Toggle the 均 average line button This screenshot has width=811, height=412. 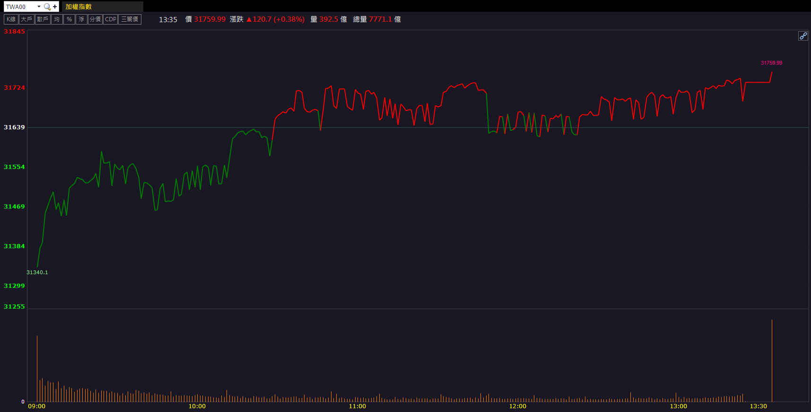tap(57, 19)
